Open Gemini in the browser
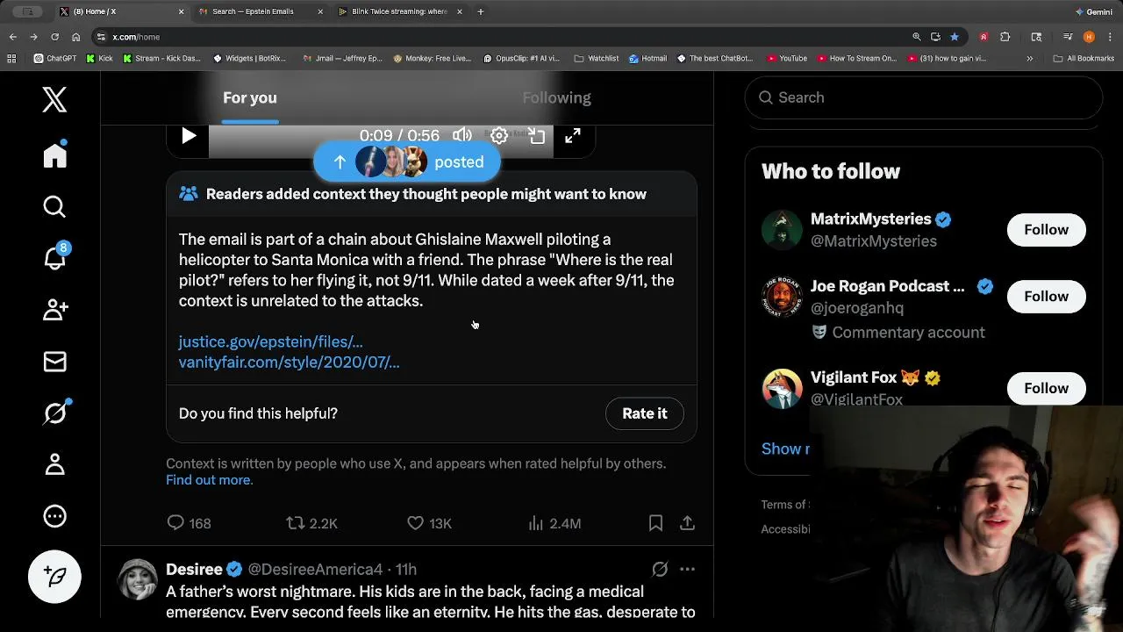This screenshot has width=1123, height=632. tap(1093, 11)
